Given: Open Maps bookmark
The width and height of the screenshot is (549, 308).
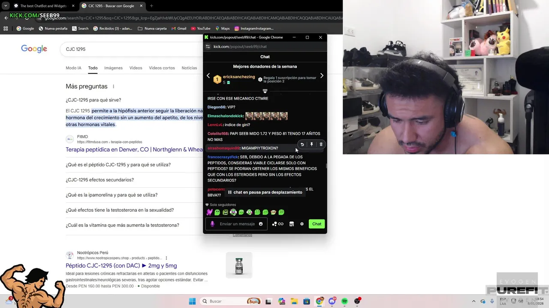Looking at the screenshot, I should pos(222,28).
